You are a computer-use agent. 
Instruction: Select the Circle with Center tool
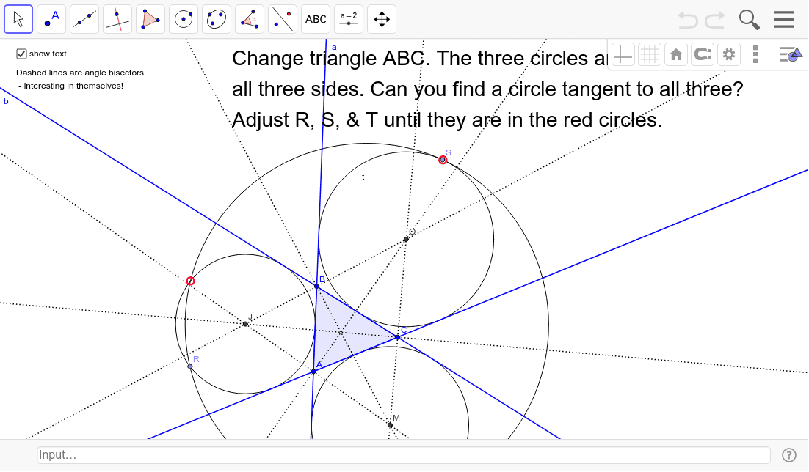(184, 20)
